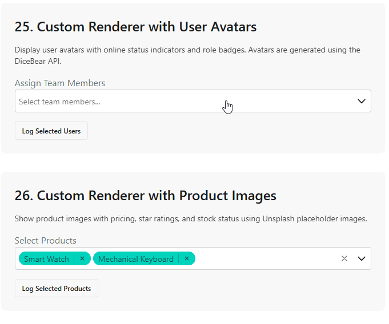This screenshot has width=389, height=324.
Task: Select the Mechanical Keyboard tag label
Action: click(136, 259)
